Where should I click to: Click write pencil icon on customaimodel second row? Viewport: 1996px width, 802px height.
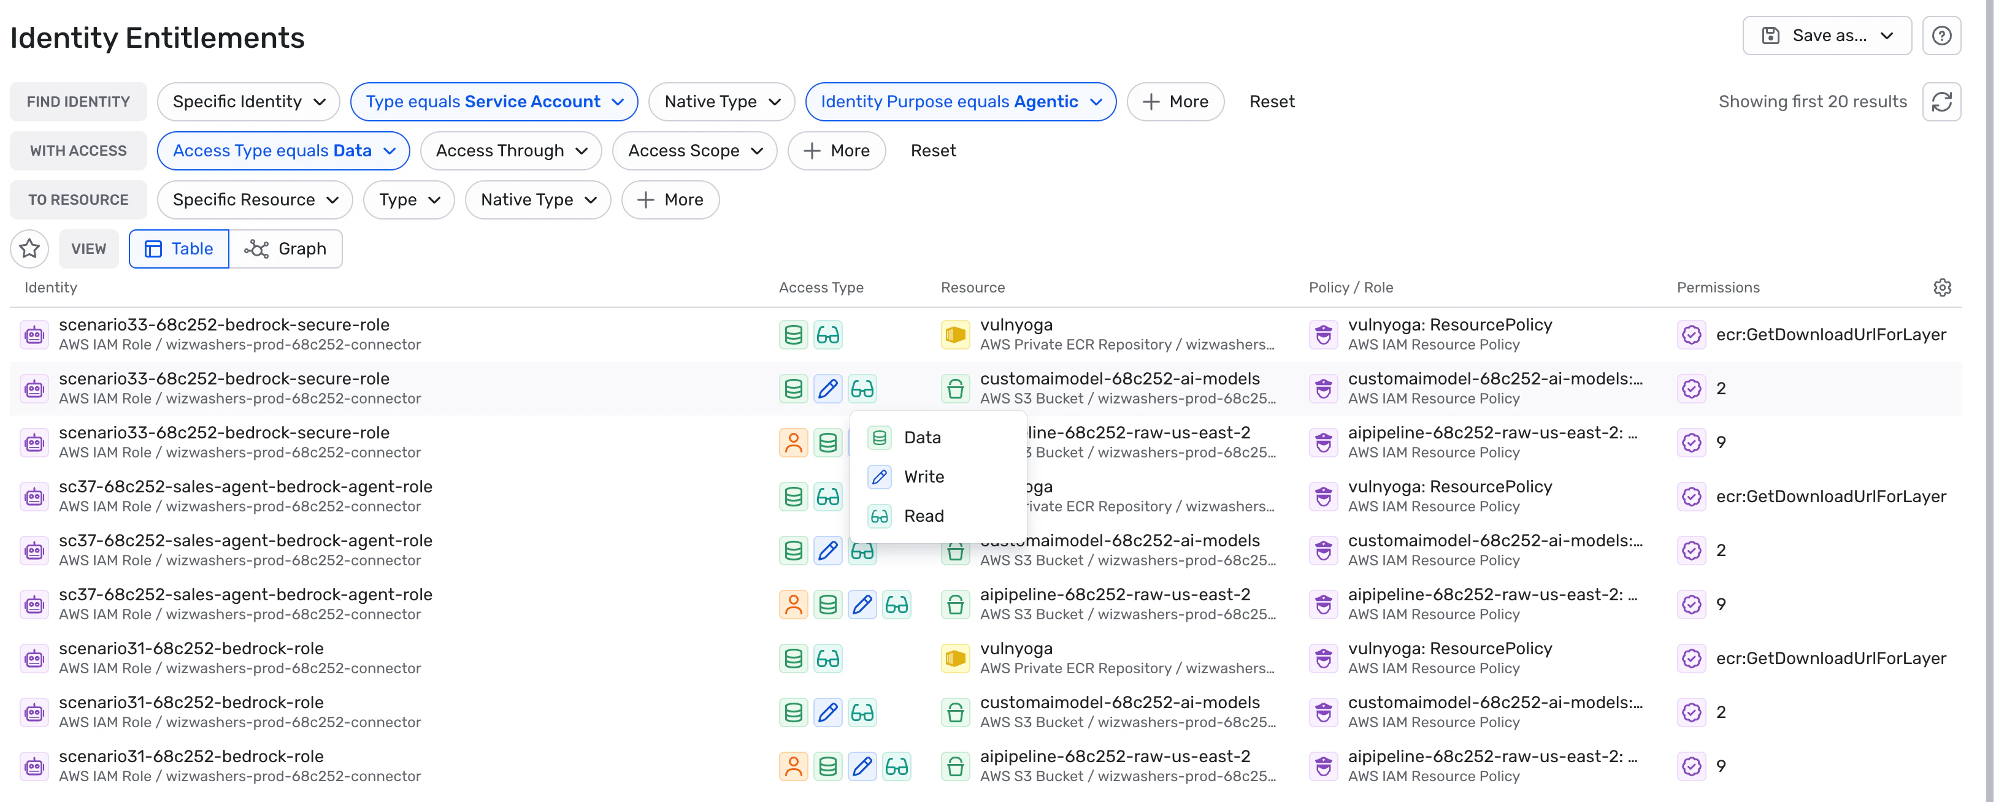(827, 389)
